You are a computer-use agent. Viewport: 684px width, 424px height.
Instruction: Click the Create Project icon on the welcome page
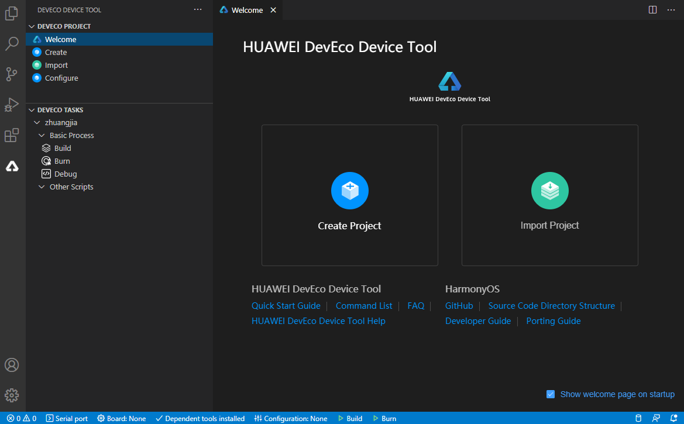(349, 190)
